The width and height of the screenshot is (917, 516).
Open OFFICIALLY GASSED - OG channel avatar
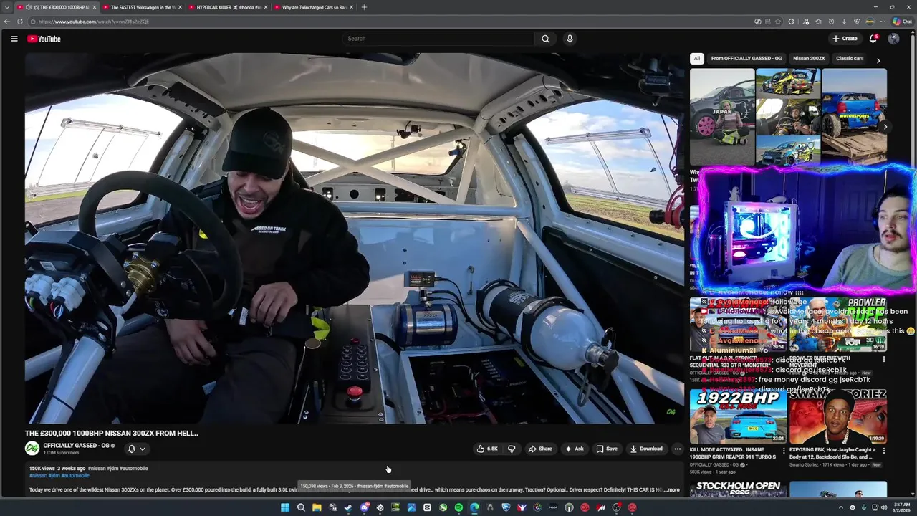click(32, 449)
